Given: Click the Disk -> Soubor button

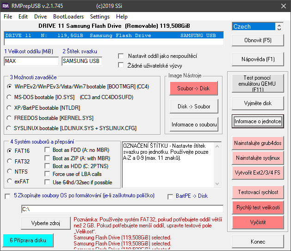Looking at the screenshot, I should (194, 107).
